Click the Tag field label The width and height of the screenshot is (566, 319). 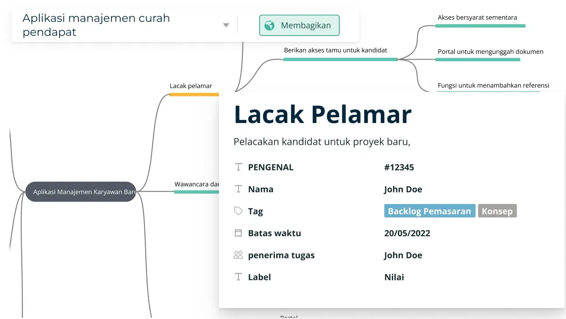coord(255,211)
